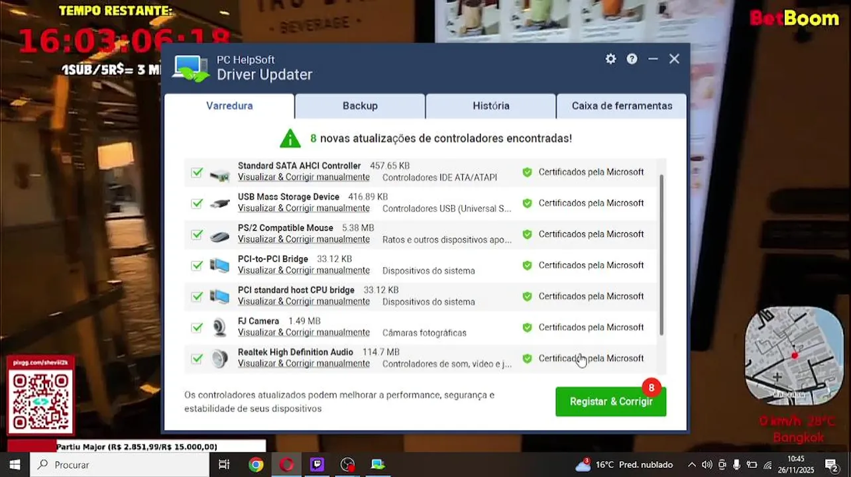
Task: Stay on the Varredura tab
Action: pyautogui.click(x=229, y=106)
